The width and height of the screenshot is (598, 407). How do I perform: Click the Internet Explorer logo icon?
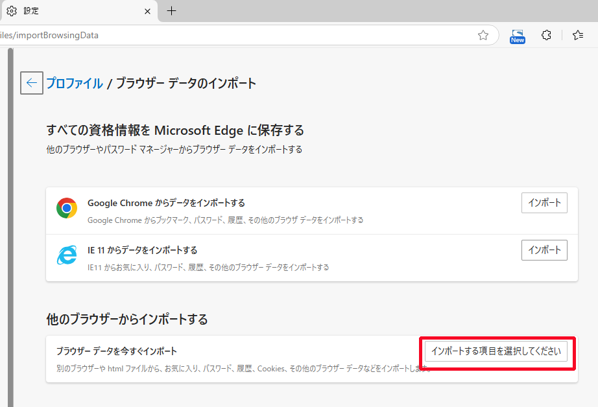(67, 255)
